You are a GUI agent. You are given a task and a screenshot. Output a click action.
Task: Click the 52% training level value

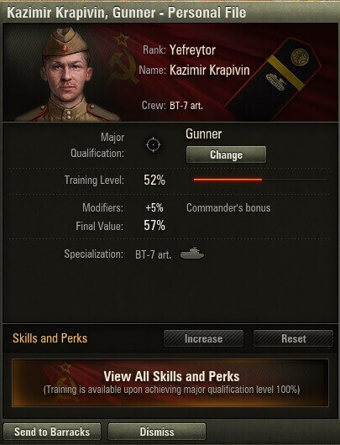point(154,180)
